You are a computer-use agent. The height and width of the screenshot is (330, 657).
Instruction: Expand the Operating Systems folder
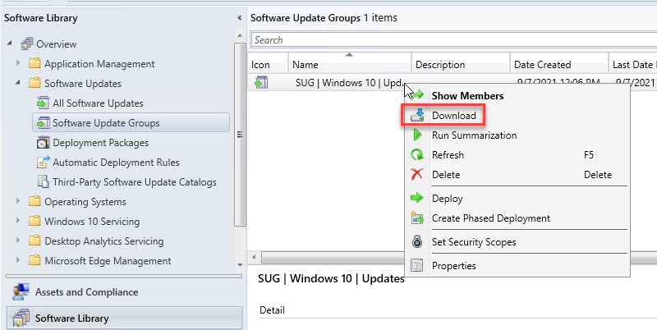point(18,202)
